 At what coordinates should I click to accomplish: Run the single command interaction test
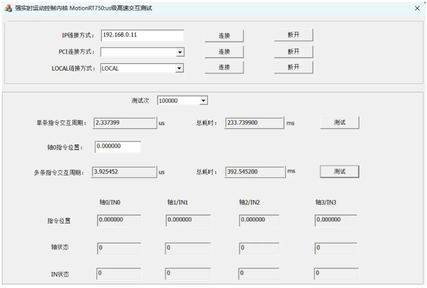pos(340,123)
